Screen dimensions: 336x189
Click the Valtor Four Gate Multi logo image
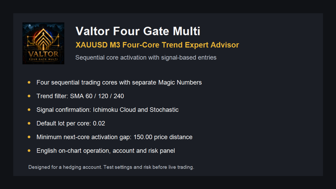coord(43,43)
